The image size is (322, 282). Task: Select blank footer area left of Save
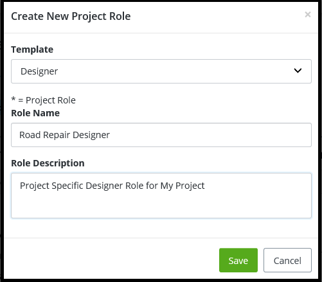[x=111, y=260]
